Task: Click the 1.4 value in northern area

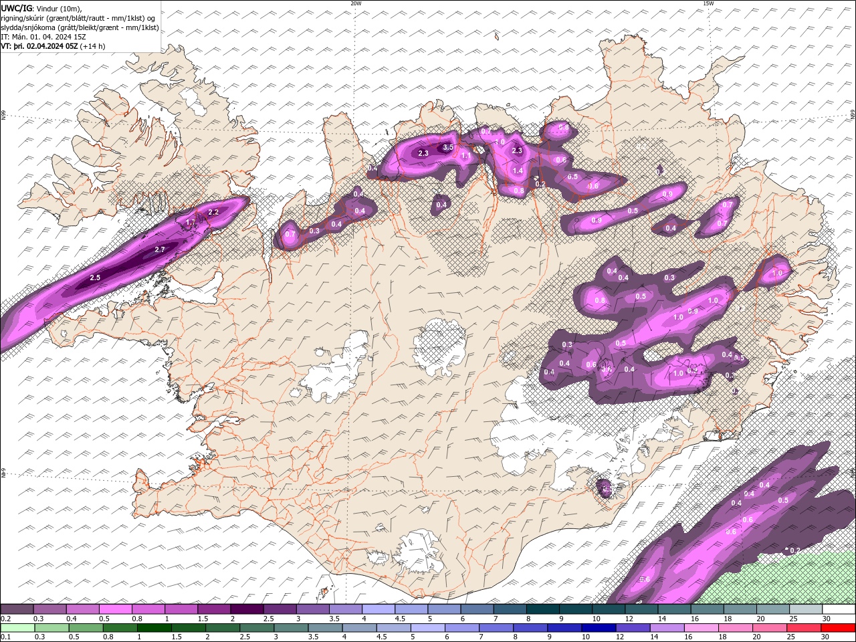Action: point(518,171)
